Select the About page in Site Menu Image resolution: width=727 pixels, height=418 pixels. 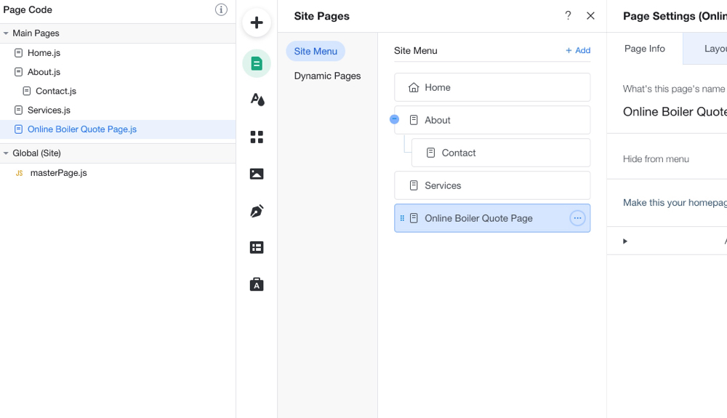[x=492, y=120]
